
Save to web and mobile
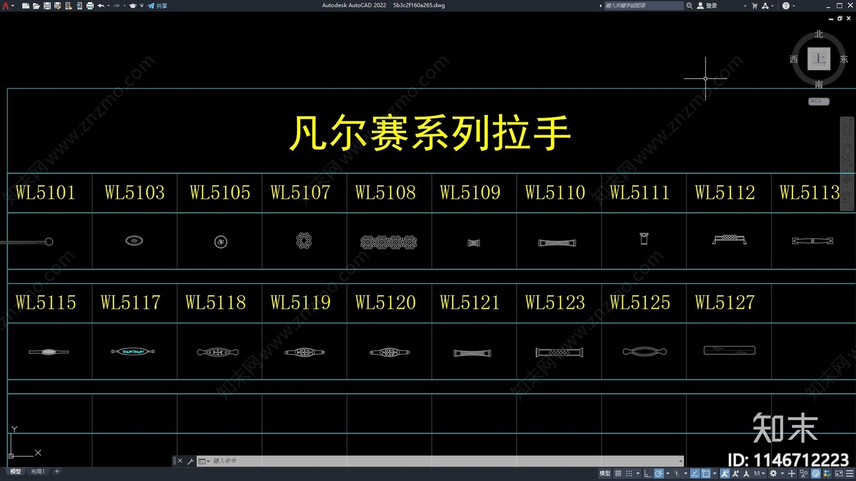79,6
